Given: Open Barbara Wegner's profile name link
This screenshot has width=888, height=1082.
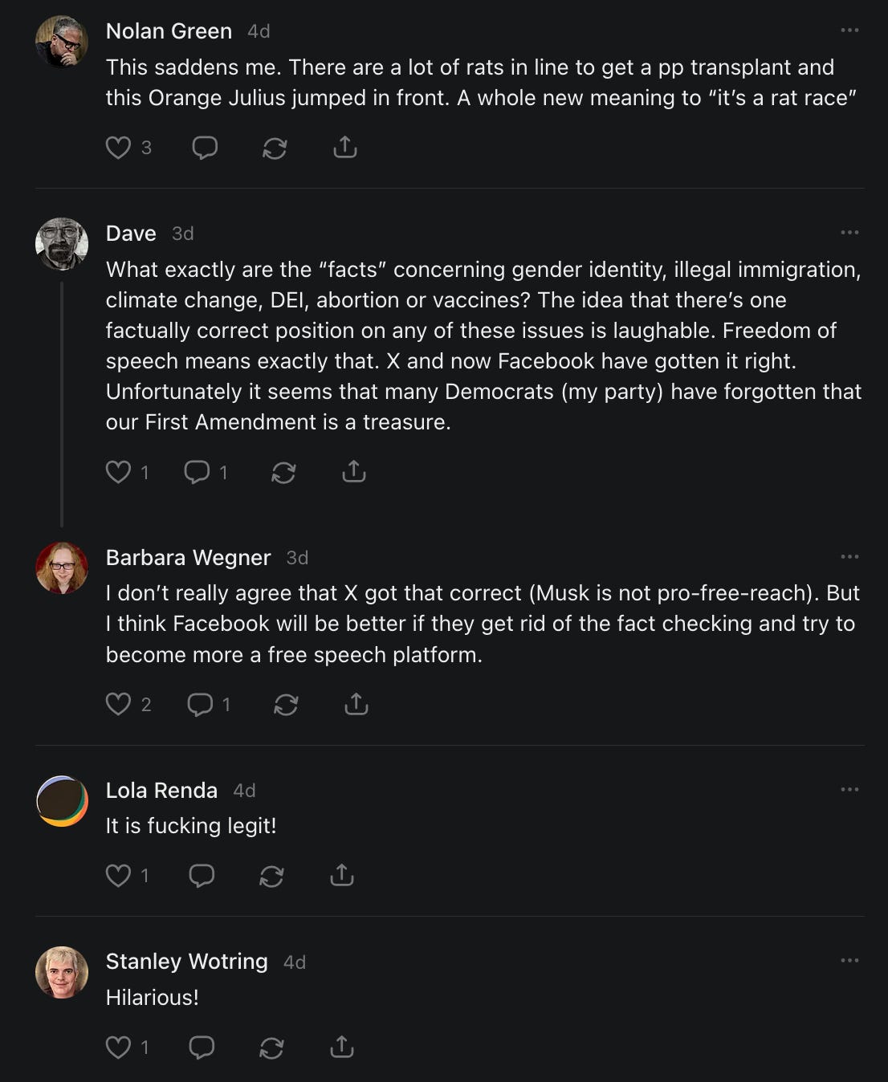Looking at the screenshot, I should click(x=188, y=557).
